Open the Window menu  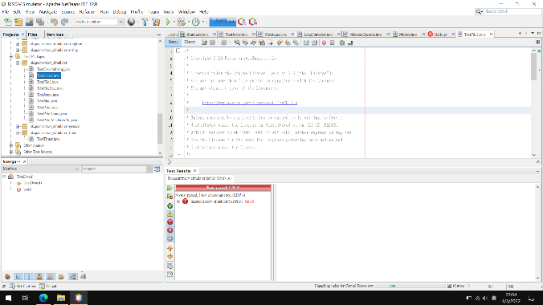click(x=186, y=12)
